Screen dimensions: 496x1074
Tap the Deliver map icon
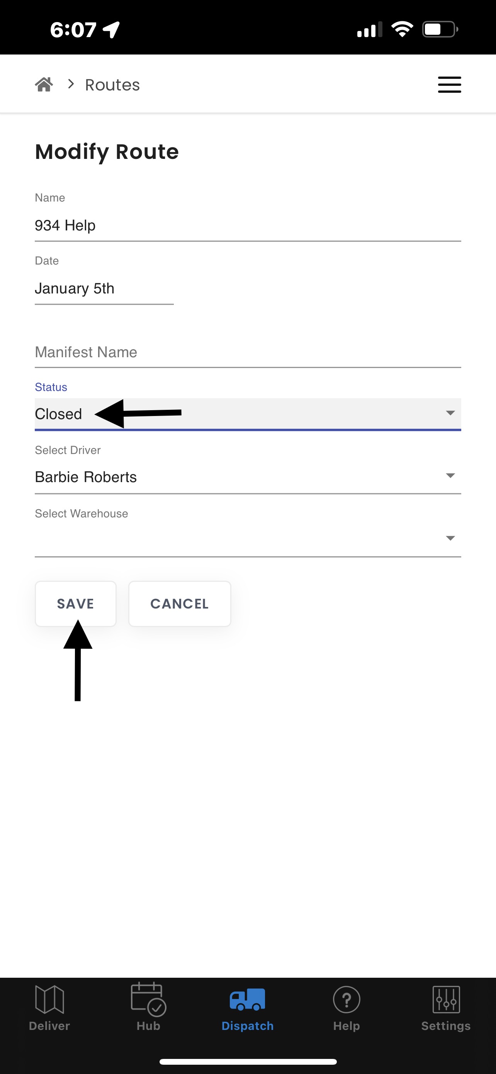pos(49,999)
